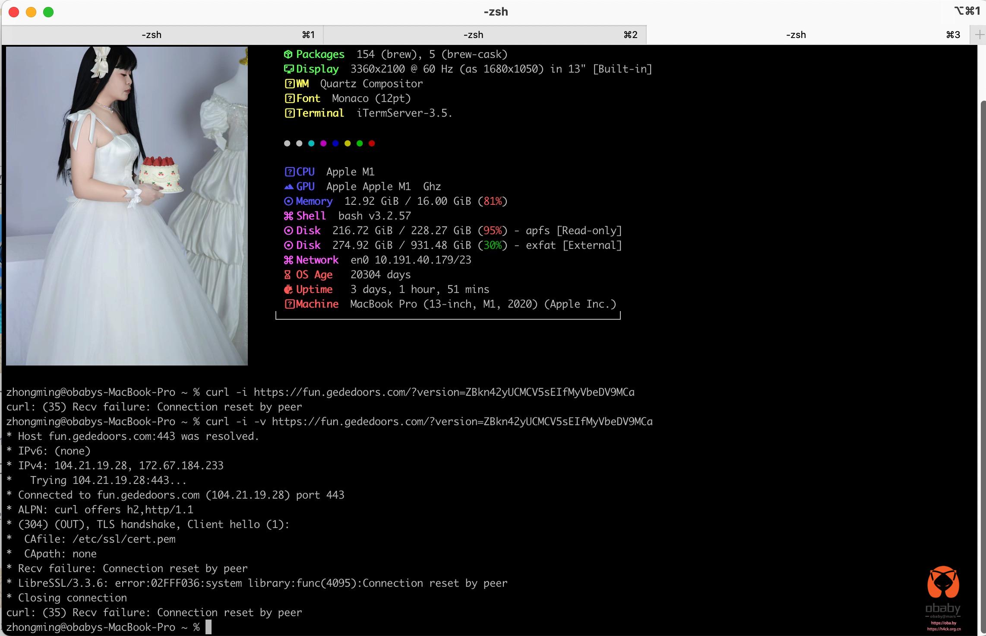Click 'en0 10.191.40.179/23' network text

click(411, 260)
